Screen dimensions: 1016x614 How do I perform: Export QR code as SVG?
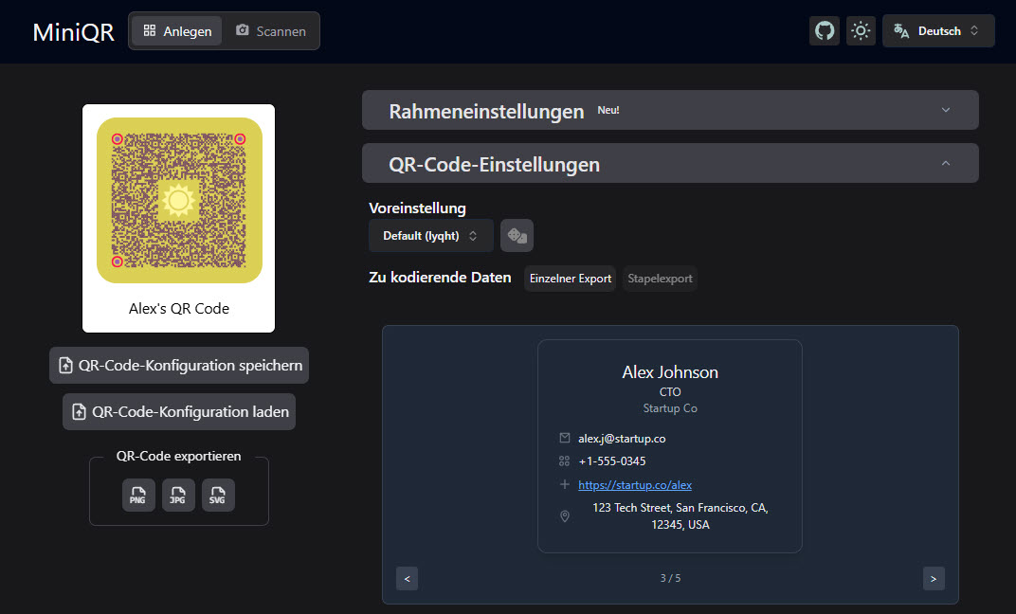[x=218, y=496]
